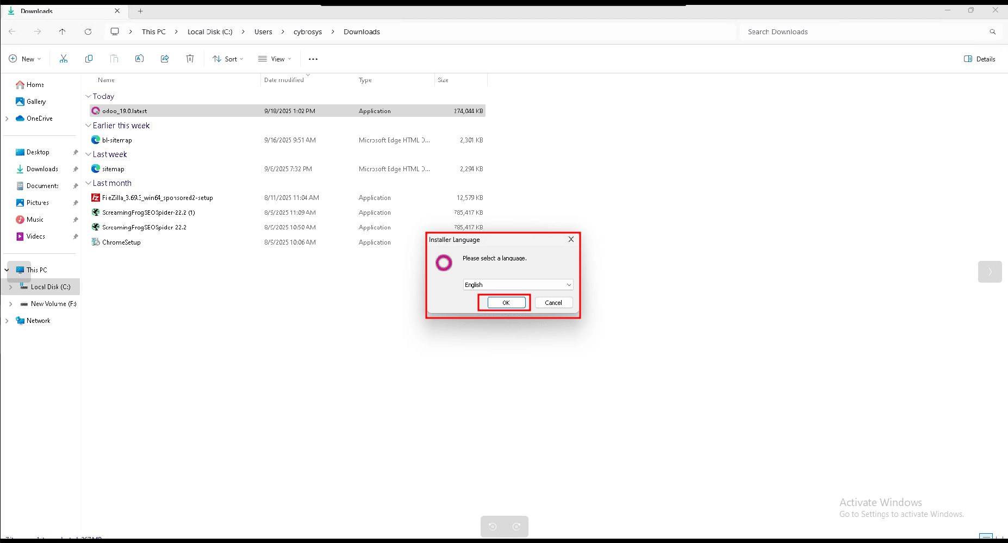Collapse the Today file group
Image resolution: width=1008 pixels, height=543 pixels.
88,96
